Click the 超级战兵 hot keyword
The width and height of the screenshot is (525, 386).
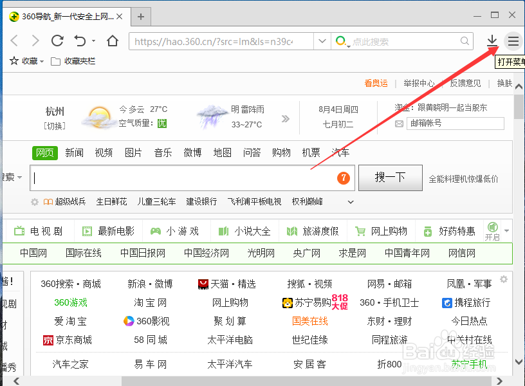[70, 201]
